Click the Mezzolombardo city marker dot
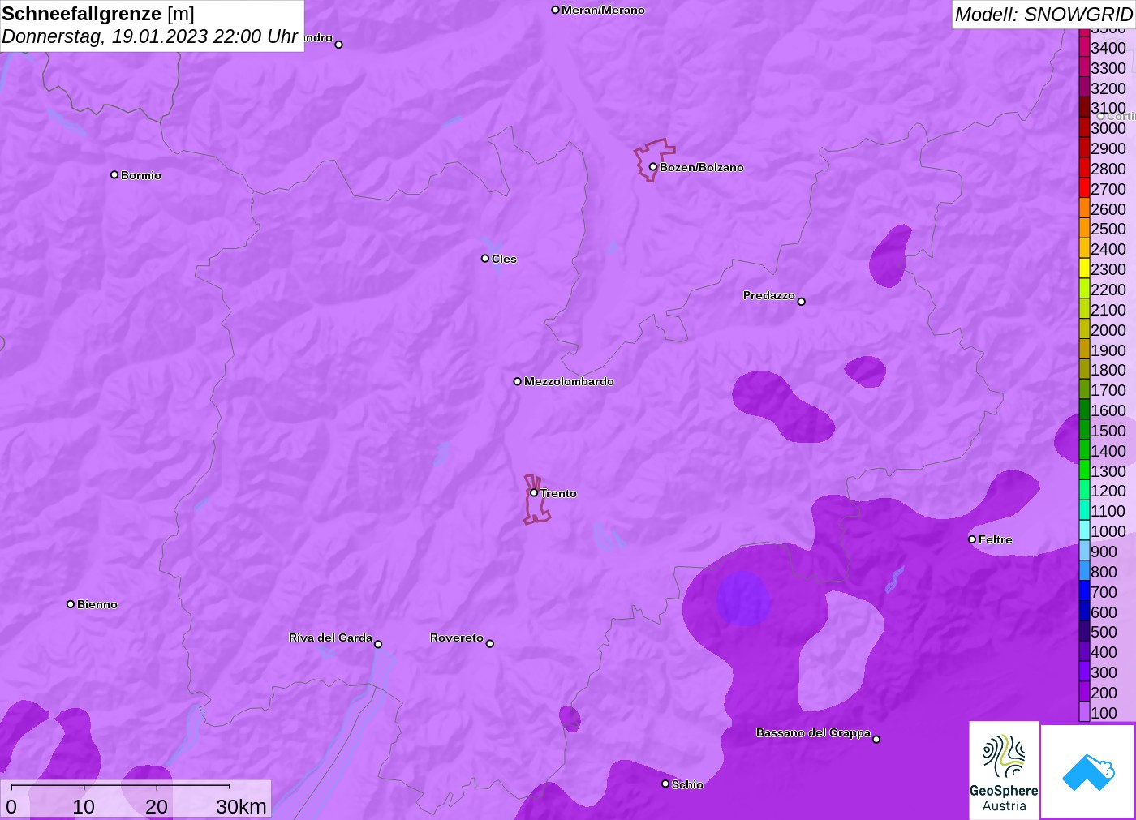This screenshot has height=820, width=1136. (x=517, y=381)
